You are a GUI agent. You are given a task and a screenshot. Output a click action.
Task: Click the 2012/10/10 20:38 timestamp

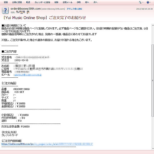tap(144, 9)
